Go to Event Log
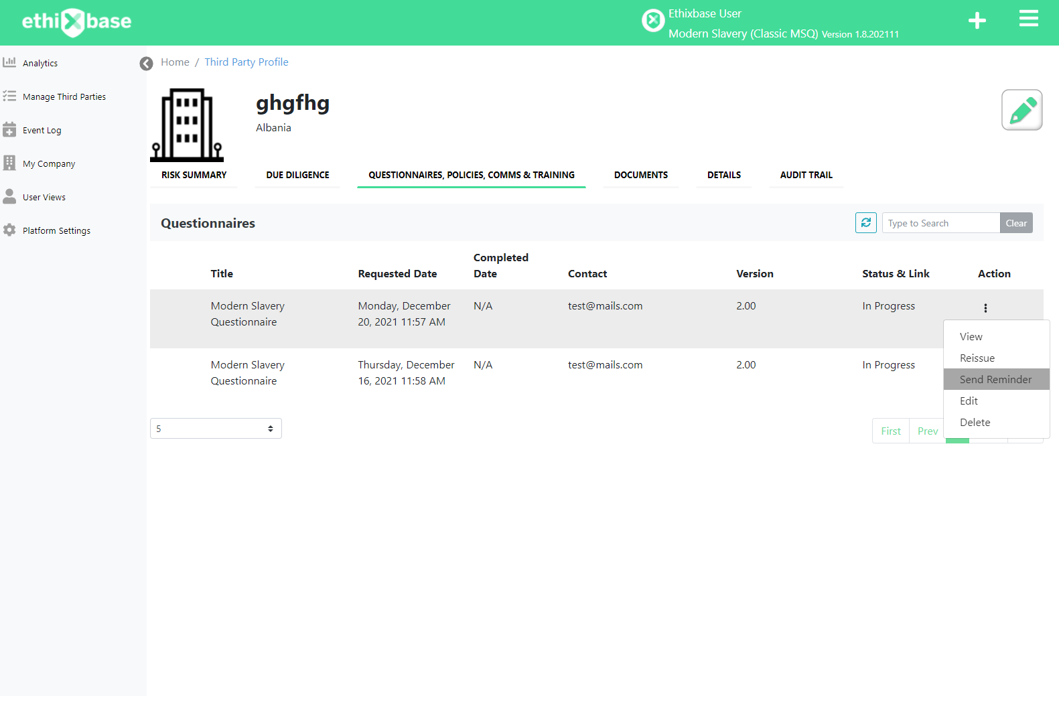Viewport: 1059px width, 704px height. click(42, 130)
